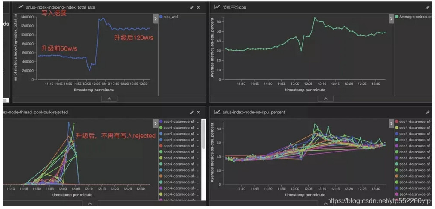Collapse the legend of the node-os-cpu_percent chart
Screen dimensions: 435x209
click(x=392, y=124)
